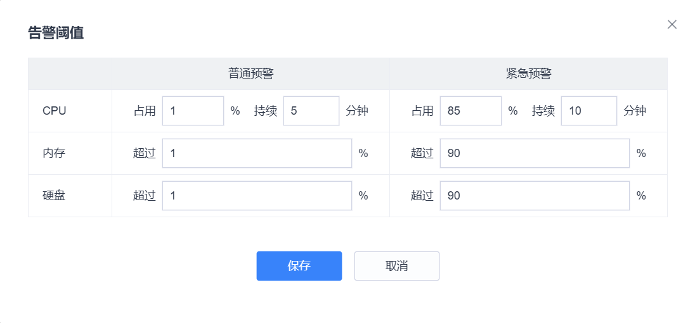
Task: Click 内存 紧急预警 超过 field with 90
Action: [535, 153]
